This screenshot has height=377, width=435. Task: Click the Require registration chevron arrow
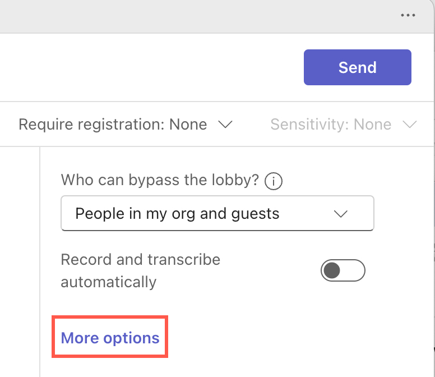(225, 125)
